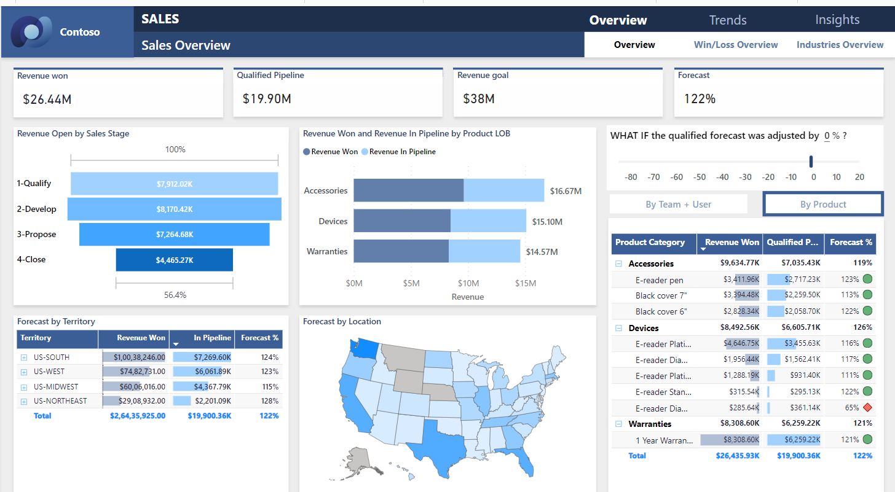Expand the US-NORTHEAST territory row
The image size is (895, 492).
point(24,402)
